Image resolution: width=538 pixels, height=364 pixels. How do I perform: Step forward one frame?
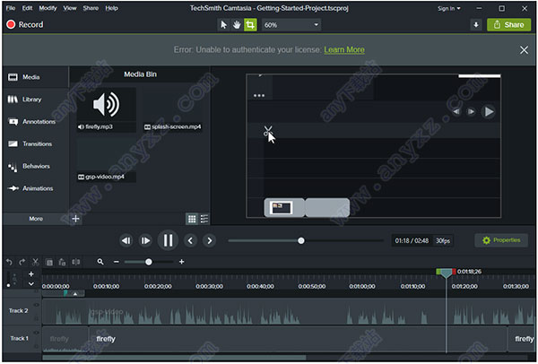pyautogui.click(x=145, y=240)
